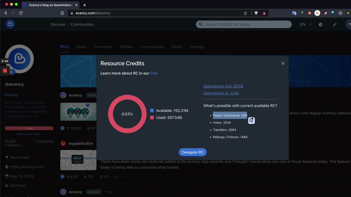This screenshot has width=351, height=197.
Task: Click the RSS feed icon
Action: (7, 186)
